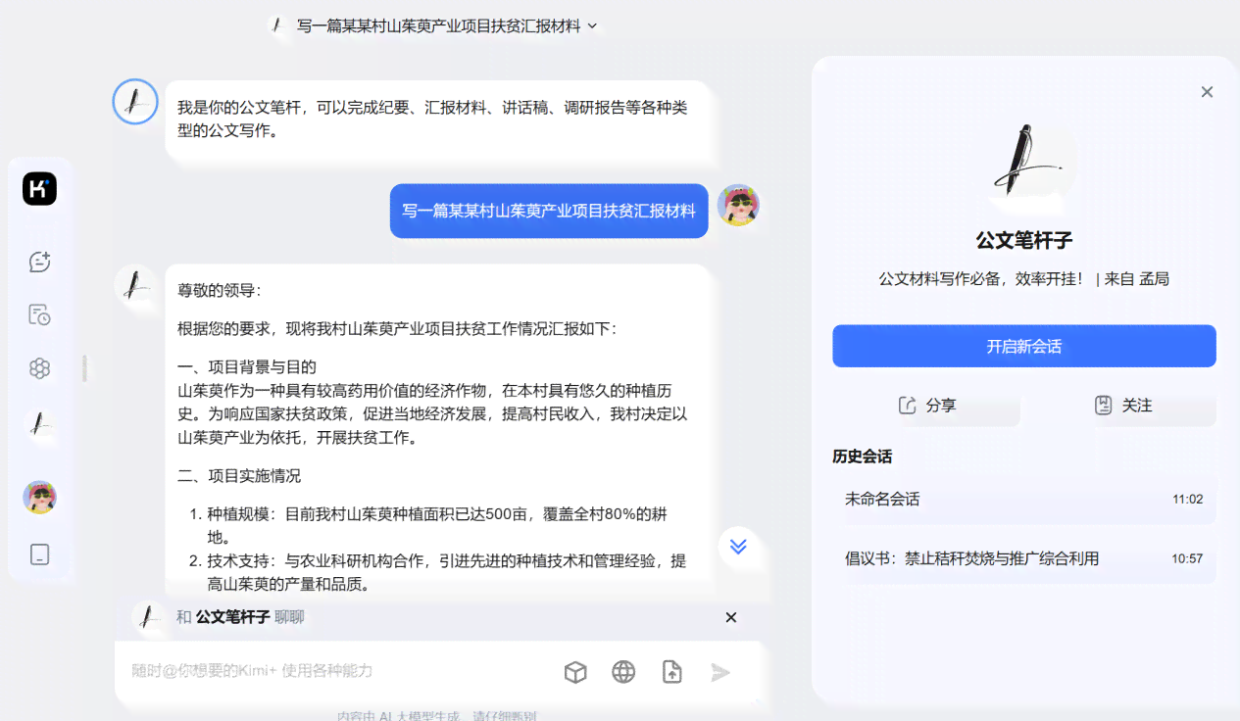The height and width of the screenshot is (721, 1240).
Task: Click the 11:02 timestamp in history
Action: [x=1187, y=500]
